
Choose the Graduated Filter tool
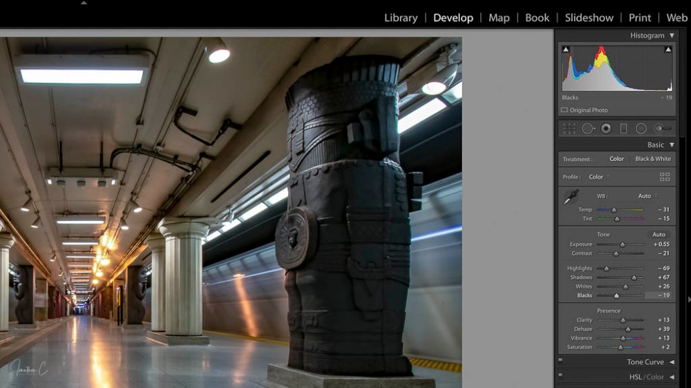(623, 128)
